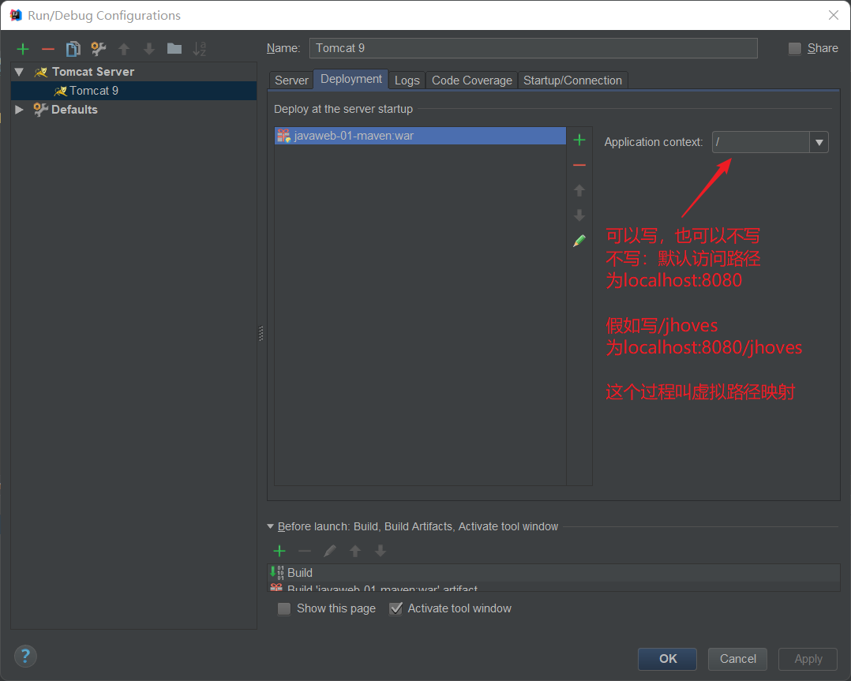Go to the Code Coverage tab
The image size is (851, 681).
pos(471,80)
